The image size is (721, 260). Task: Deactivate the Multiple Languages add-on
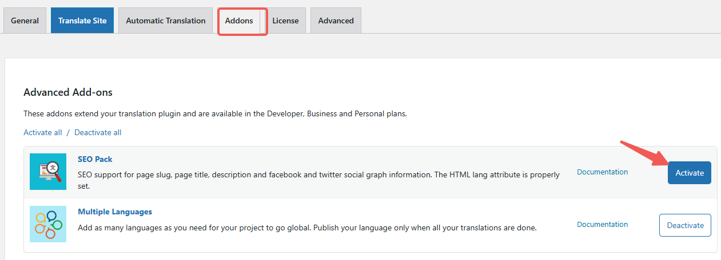coord(685,225)
